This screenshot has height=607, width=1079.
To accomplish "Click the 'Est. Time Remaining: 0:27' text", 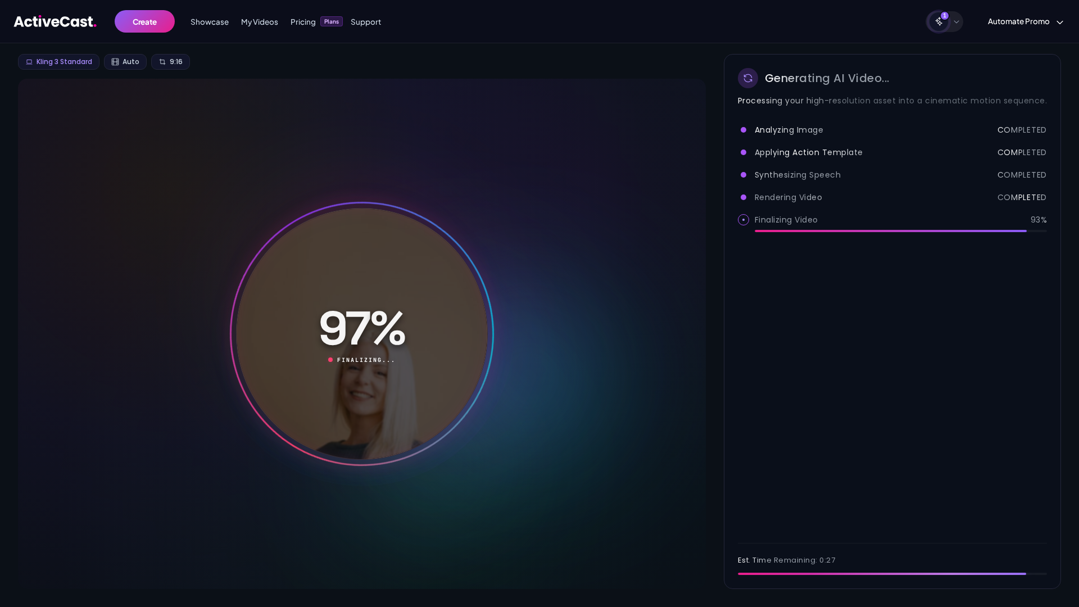I will [x=787, y=560].
